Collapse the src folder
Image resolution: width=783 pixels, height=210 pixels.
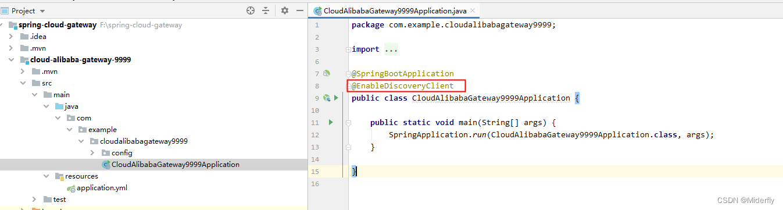click(x=23, y=83)
